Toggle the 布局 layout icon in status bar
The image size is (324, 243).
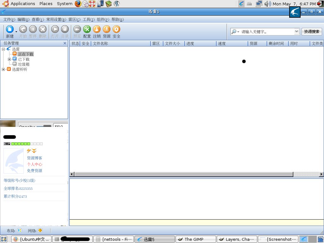click(x=20, y=230)
